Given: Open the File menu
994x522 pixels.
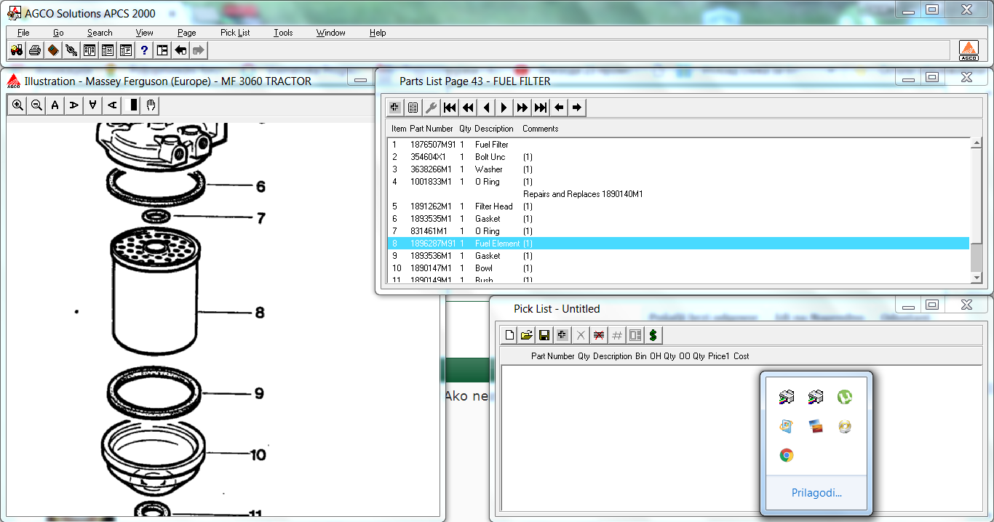Looking at the screenshot, I should point(23,33).
